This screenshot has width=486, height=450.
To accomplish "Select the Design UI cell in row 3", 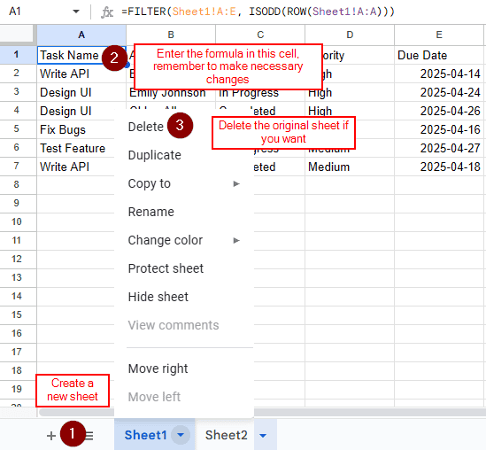I will [81, 92].
